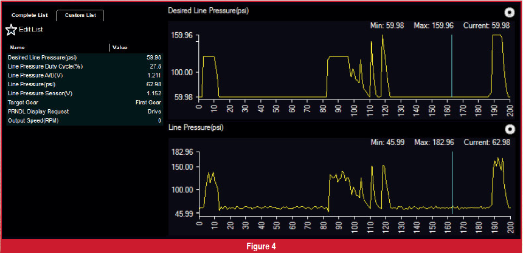The height and width of the screenshot is (253, 523).
Task: Select the Line Pressure Duty Cycle(%) row
Action: click(x=84, y=66)
